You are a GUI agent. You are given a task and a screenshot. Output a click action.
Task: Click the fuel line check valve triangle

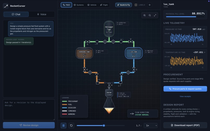(97, 75)
